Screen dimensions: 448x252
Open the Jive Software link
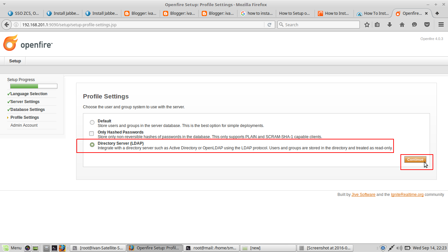click(x=363, y=194)
